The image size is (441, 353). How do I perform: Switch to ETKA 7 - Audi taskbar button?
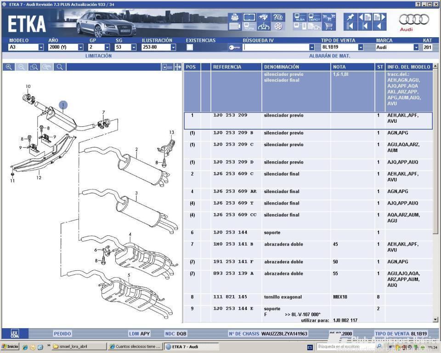(191, 347)
